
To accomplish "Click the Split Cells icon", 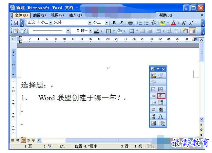I will pos(149,31).
